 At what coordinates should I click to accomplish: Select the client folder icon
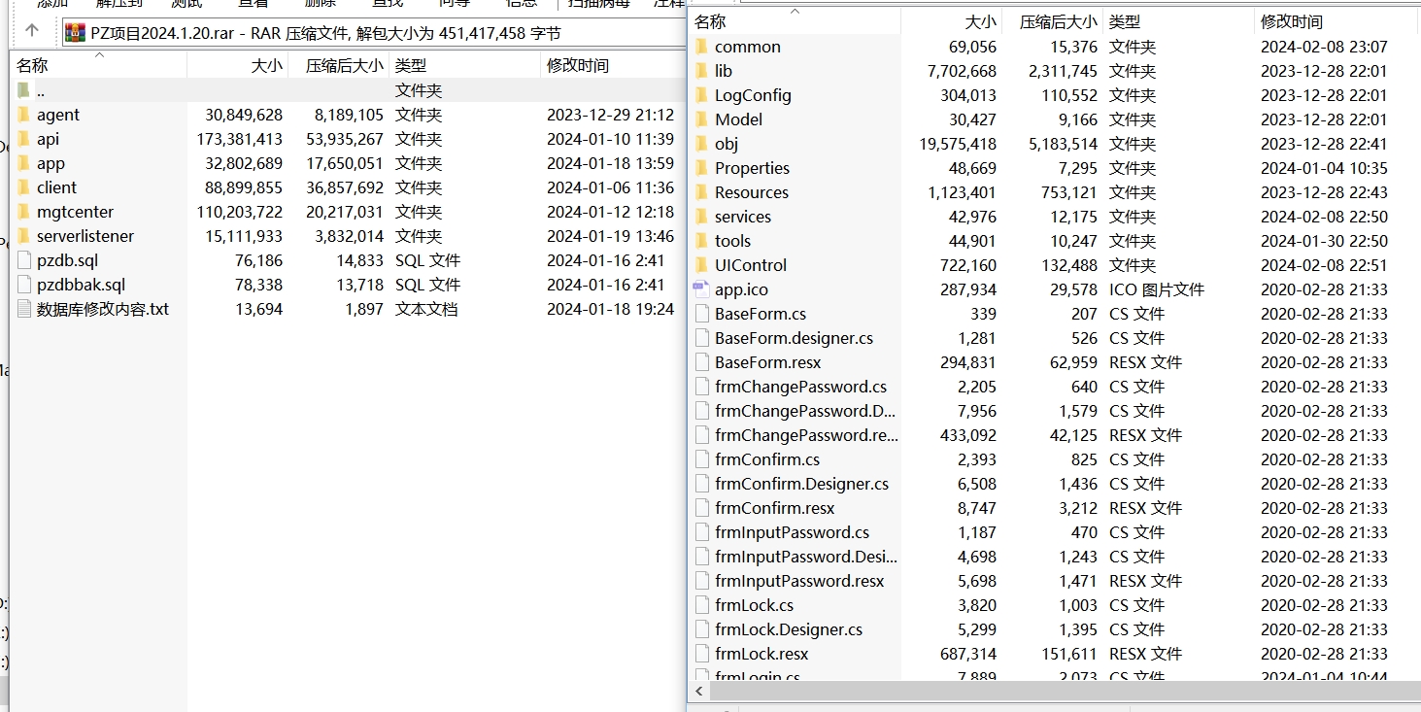(24, 187)
